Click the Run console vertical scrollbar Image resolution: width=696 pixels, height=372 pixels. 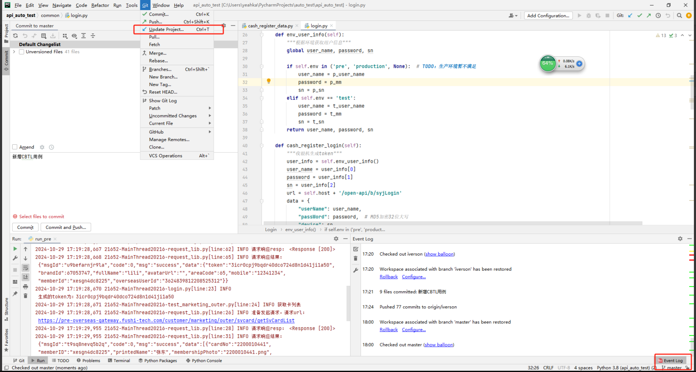348,303
